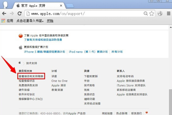The width and height of the screenshot is (172, 115).
Task: Open 教育资源 link
Action: click(x=57, y=90)
